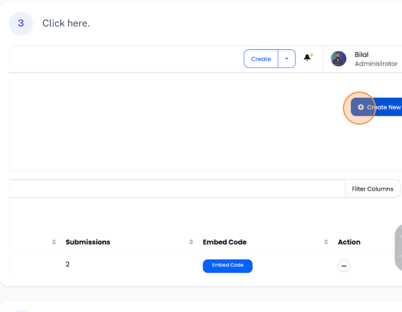Click sort arrows left of Embed Code header
The image size is (402, 312).
tap(192, 242)
